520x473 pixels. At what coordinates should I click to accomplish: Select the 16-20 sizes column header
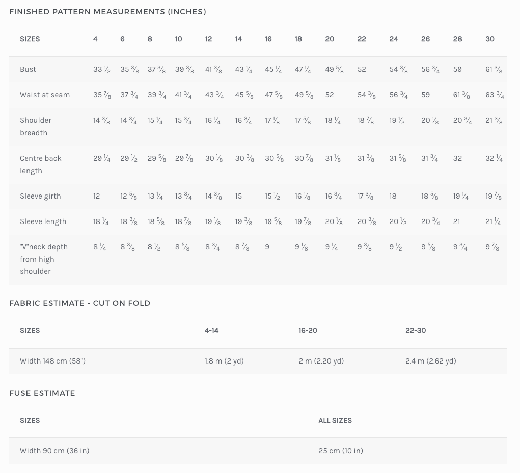(x=308, y=331)
